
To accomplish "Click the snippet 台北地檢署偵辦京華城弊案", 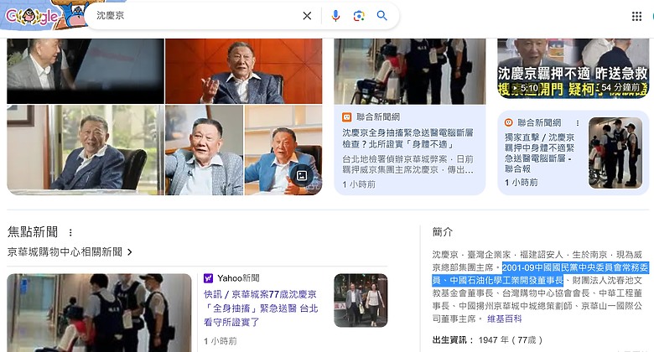I will (x=407, y=164).
